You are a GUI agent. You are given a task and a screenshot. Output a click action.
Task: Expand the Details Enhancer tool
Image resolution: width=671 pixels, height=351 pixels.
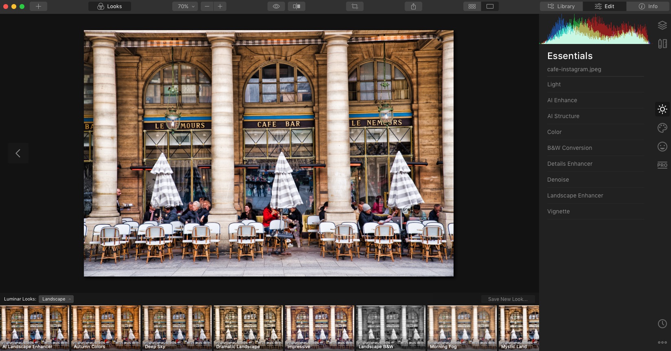pos(595,164)
